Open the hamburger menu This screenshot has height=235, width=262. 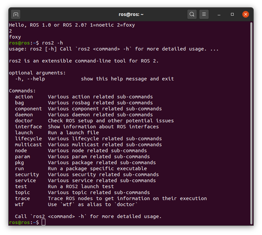(x=204, y=14)
